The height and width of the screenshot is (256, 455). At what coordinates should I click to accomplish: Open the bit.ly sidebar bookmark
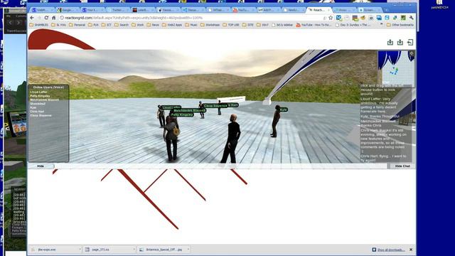pyautogui.click(x=282, y=25)
